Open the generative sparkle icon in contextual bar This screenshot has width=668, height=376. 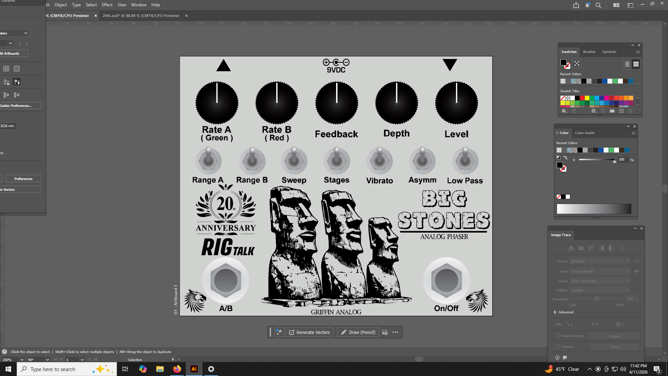(279, 332)
